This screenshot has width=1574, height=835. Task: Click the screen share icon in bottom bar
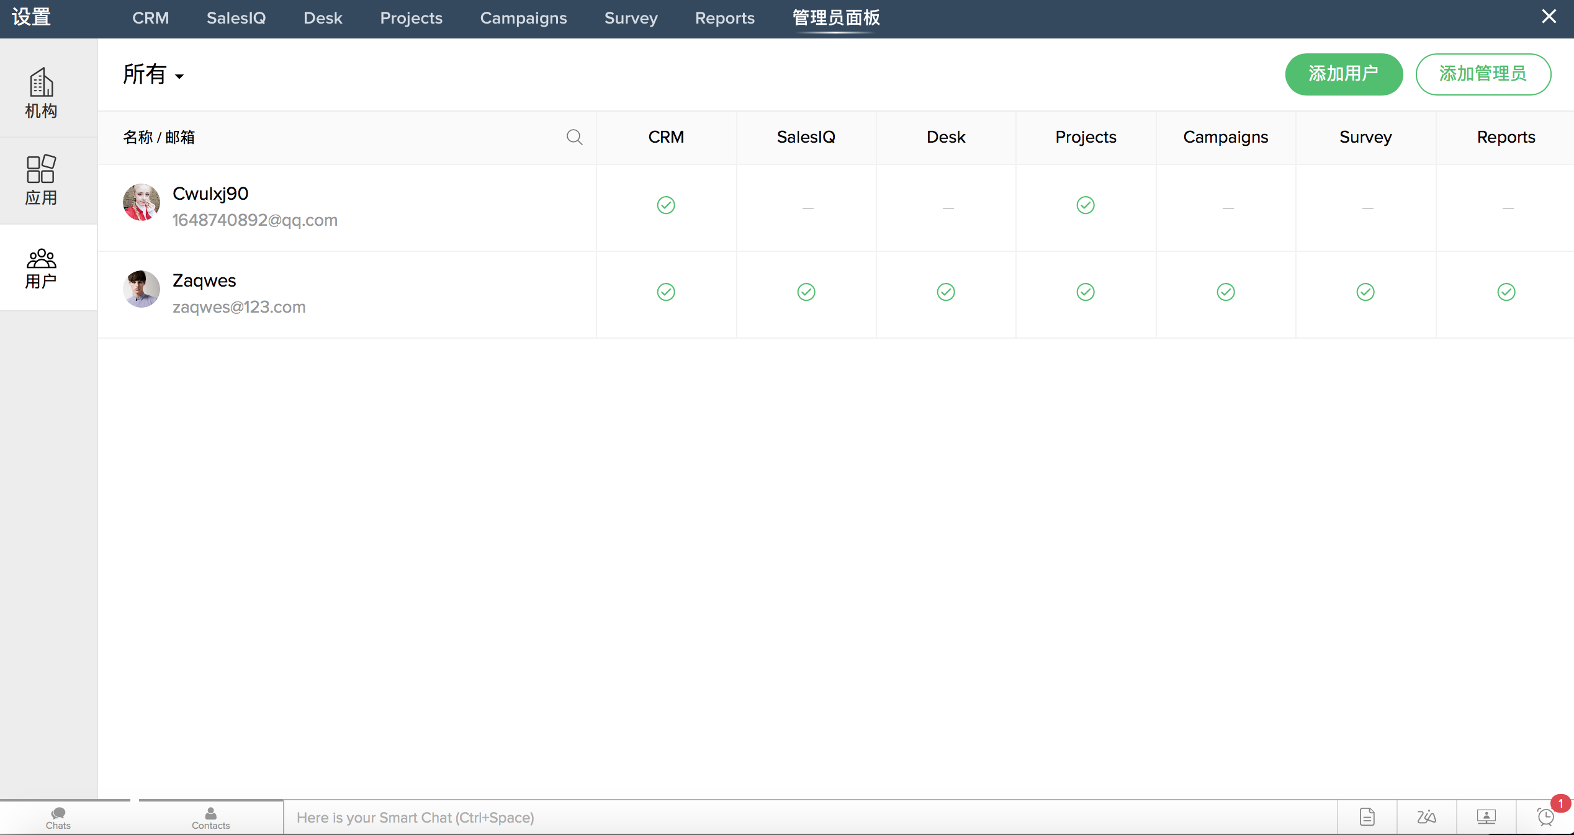tap(1486, 817)
